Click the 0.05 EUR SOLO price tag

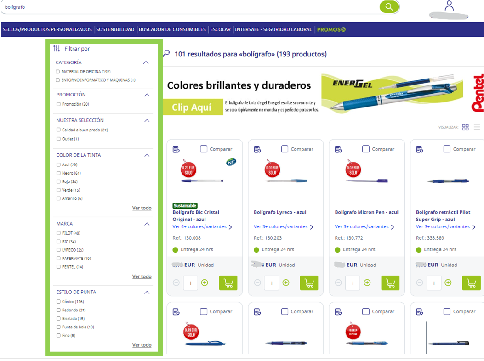pos(353,169)
